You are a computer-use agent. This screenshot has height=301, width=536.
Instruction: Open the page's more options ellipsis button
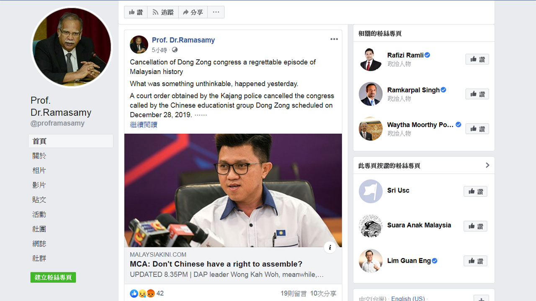(216, 12)
